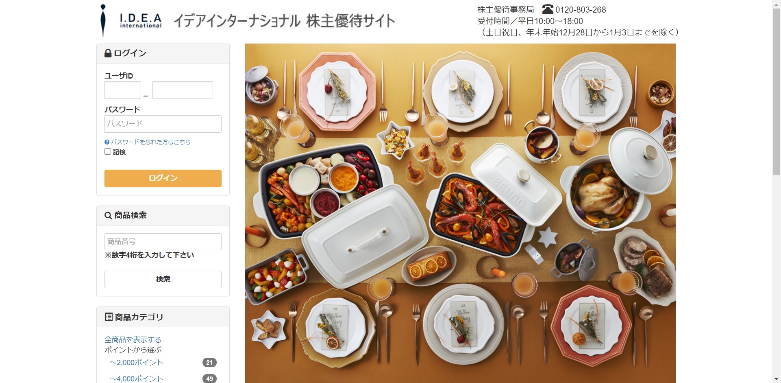This screenshot has height=383, width=781.
Task: Click into the パスワード field
Action: click(163, 124)
